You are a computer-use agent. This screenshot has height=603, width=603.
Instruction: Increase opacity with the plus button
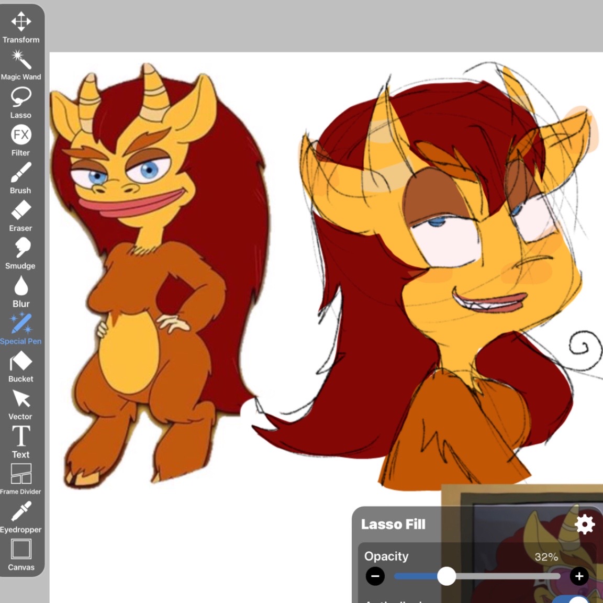click(579, 576)
